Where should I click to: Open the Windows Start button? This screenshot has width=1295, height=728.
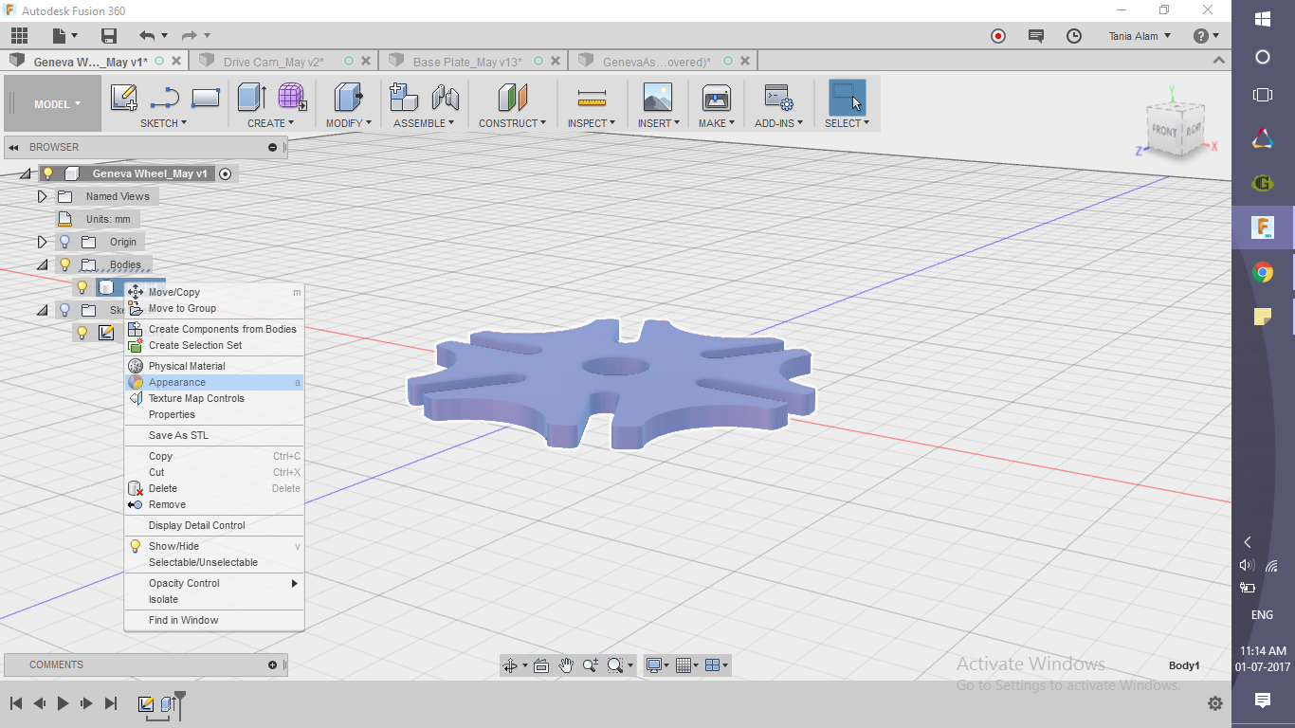click(1263, 19)
